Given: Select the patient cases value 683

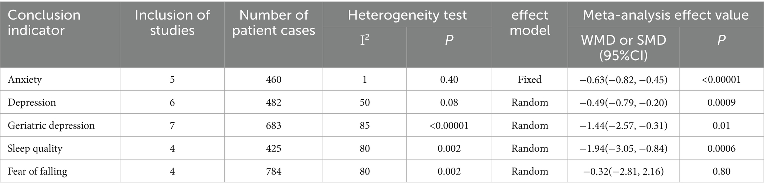Looking at the screenshot, I should point(273,126).
